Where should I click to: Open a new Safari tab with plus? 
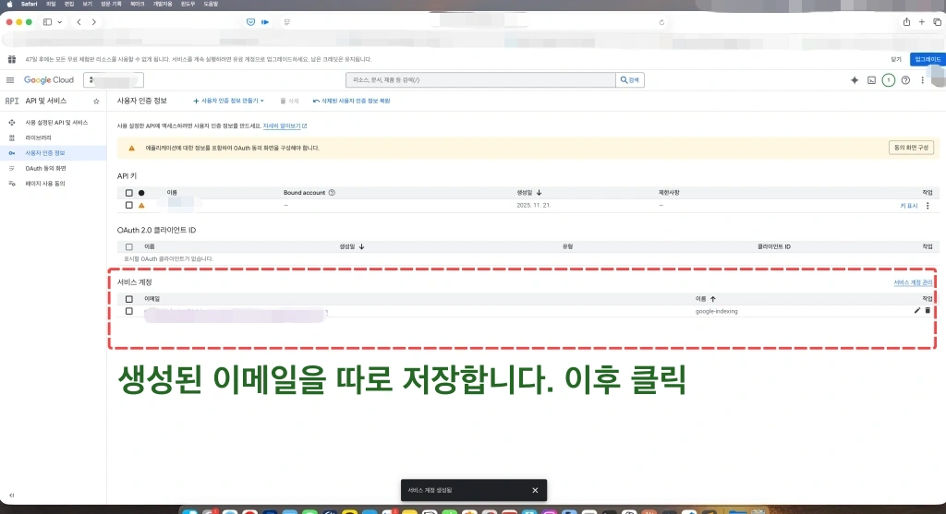tap(922, 22)
